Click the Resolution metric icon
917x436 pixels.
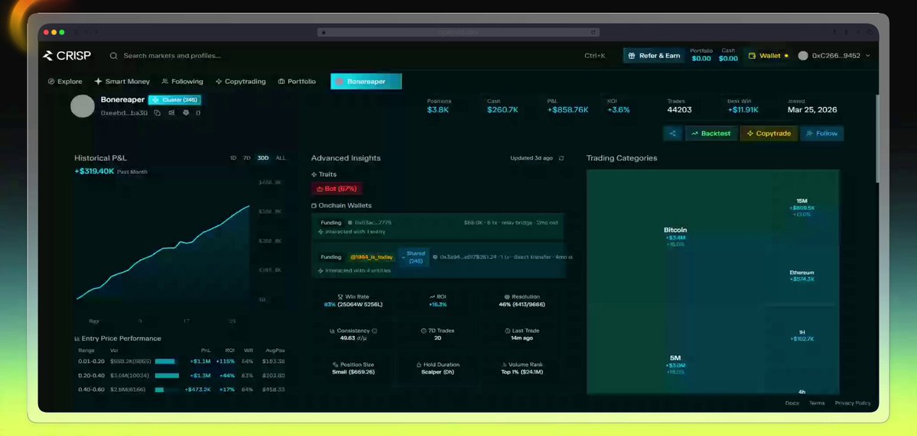coord(507,296)
